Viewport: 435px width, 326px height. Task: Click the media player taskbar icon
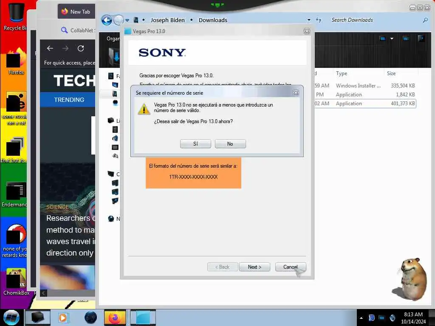coord(63,318)
